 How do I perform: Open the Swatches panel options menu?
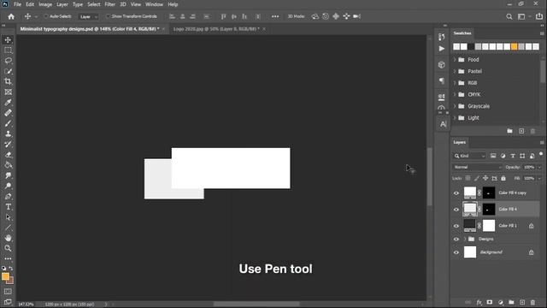[542, 33]
